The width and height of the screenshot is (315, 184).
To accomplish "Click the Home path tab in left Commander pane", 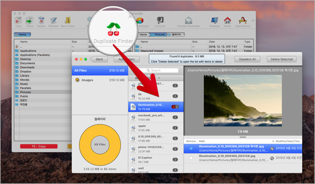I will pyautogui.click(x=22, y=35).
